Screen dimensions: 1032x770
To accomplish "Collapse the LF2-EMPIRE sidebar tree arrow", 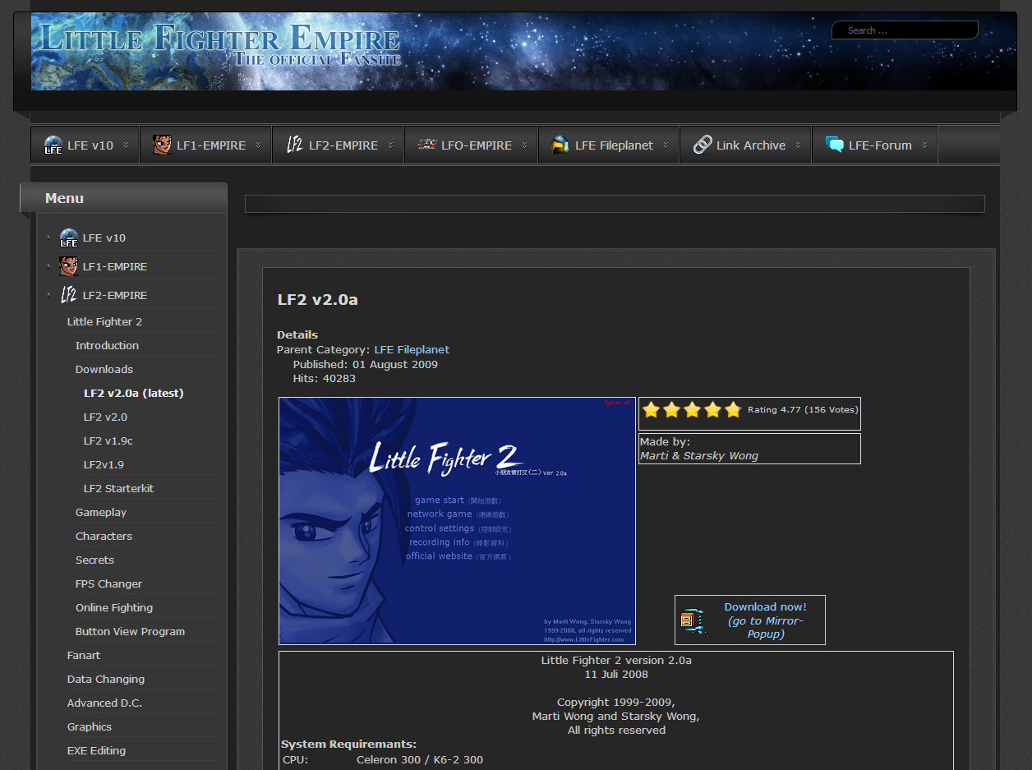I will click(49, 295).
